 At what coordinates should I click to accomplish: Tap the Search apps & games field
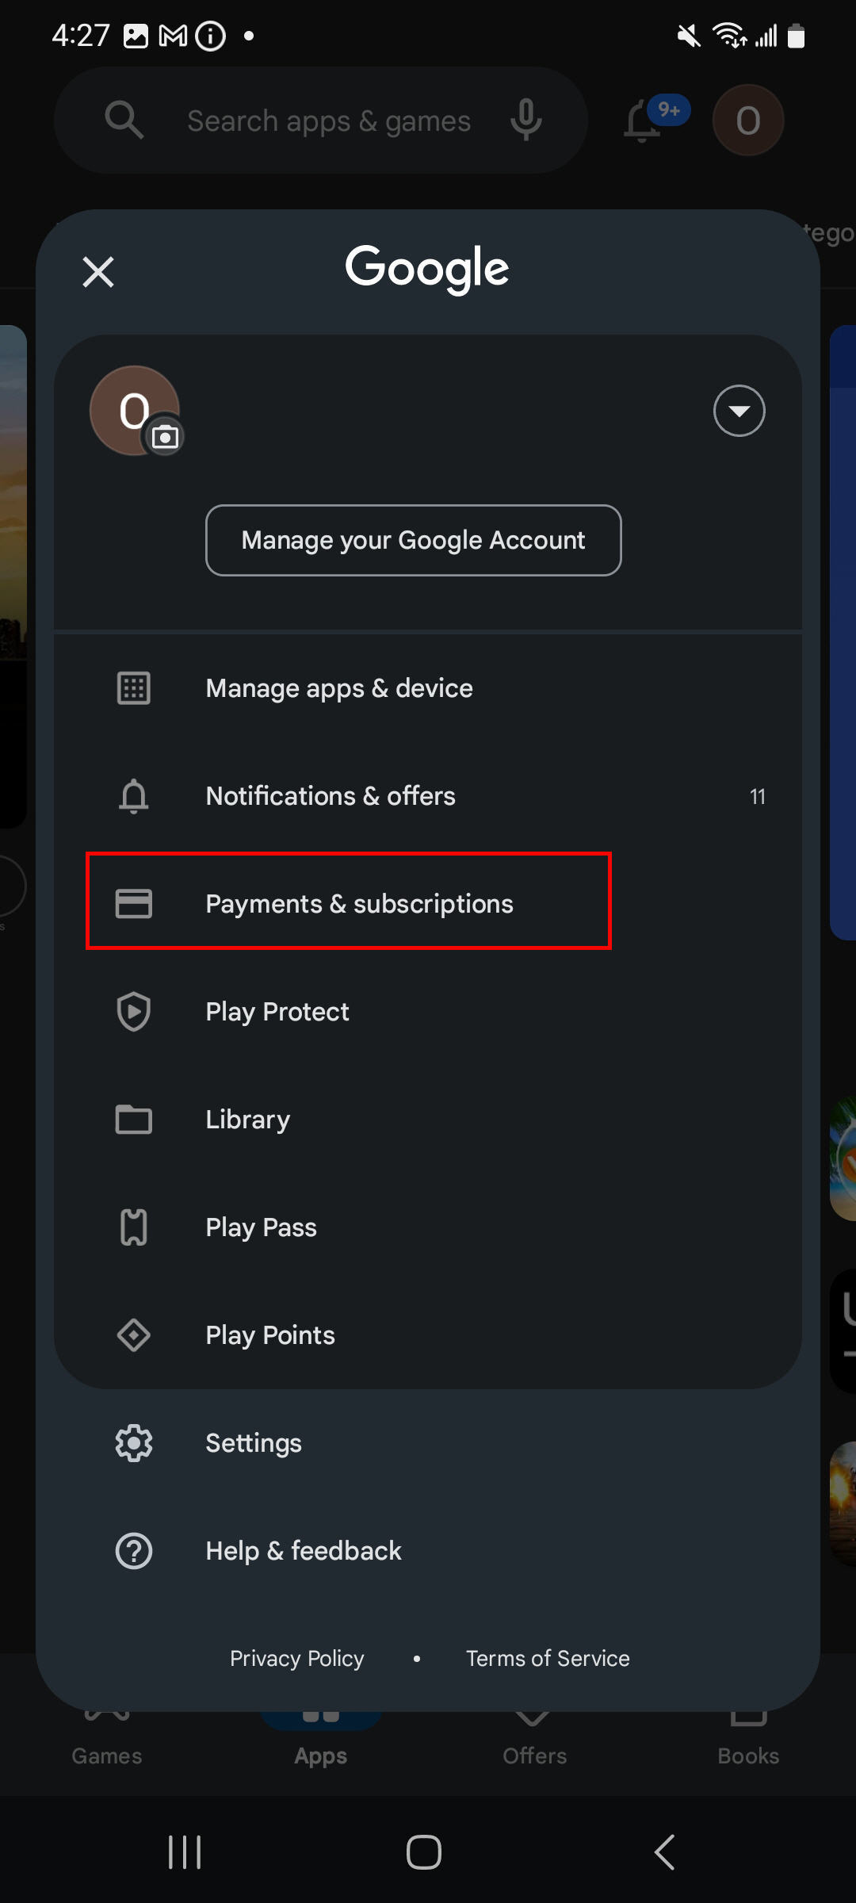(x=329, y=120)
